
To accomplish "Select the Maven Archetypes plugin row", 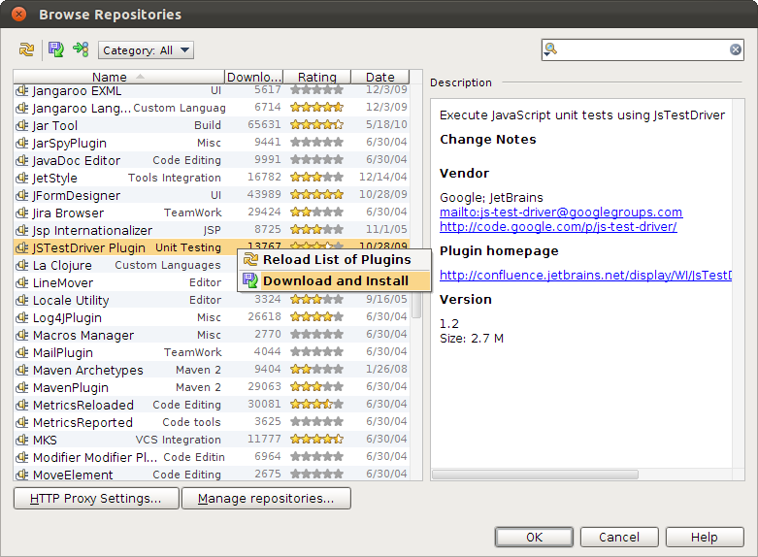I will [212, 370].
